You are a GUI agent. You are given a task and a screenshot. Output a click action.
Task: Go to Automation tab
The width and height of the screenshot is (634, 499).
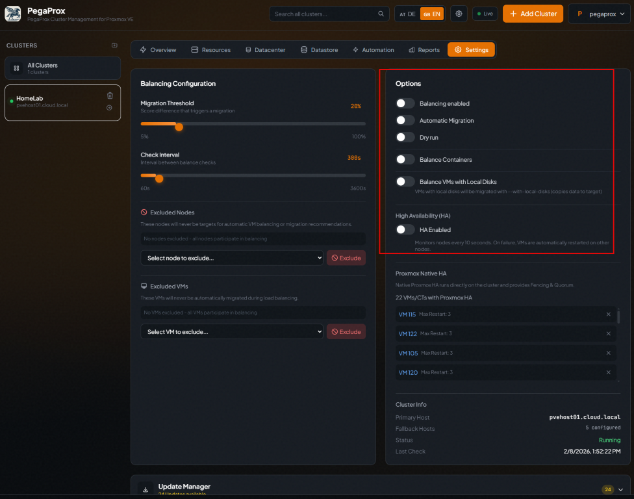pyautogui.click(x=374, y=50)
